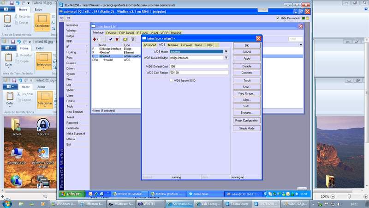Click the Windows Start orb
369x208 pixels.
7,203
